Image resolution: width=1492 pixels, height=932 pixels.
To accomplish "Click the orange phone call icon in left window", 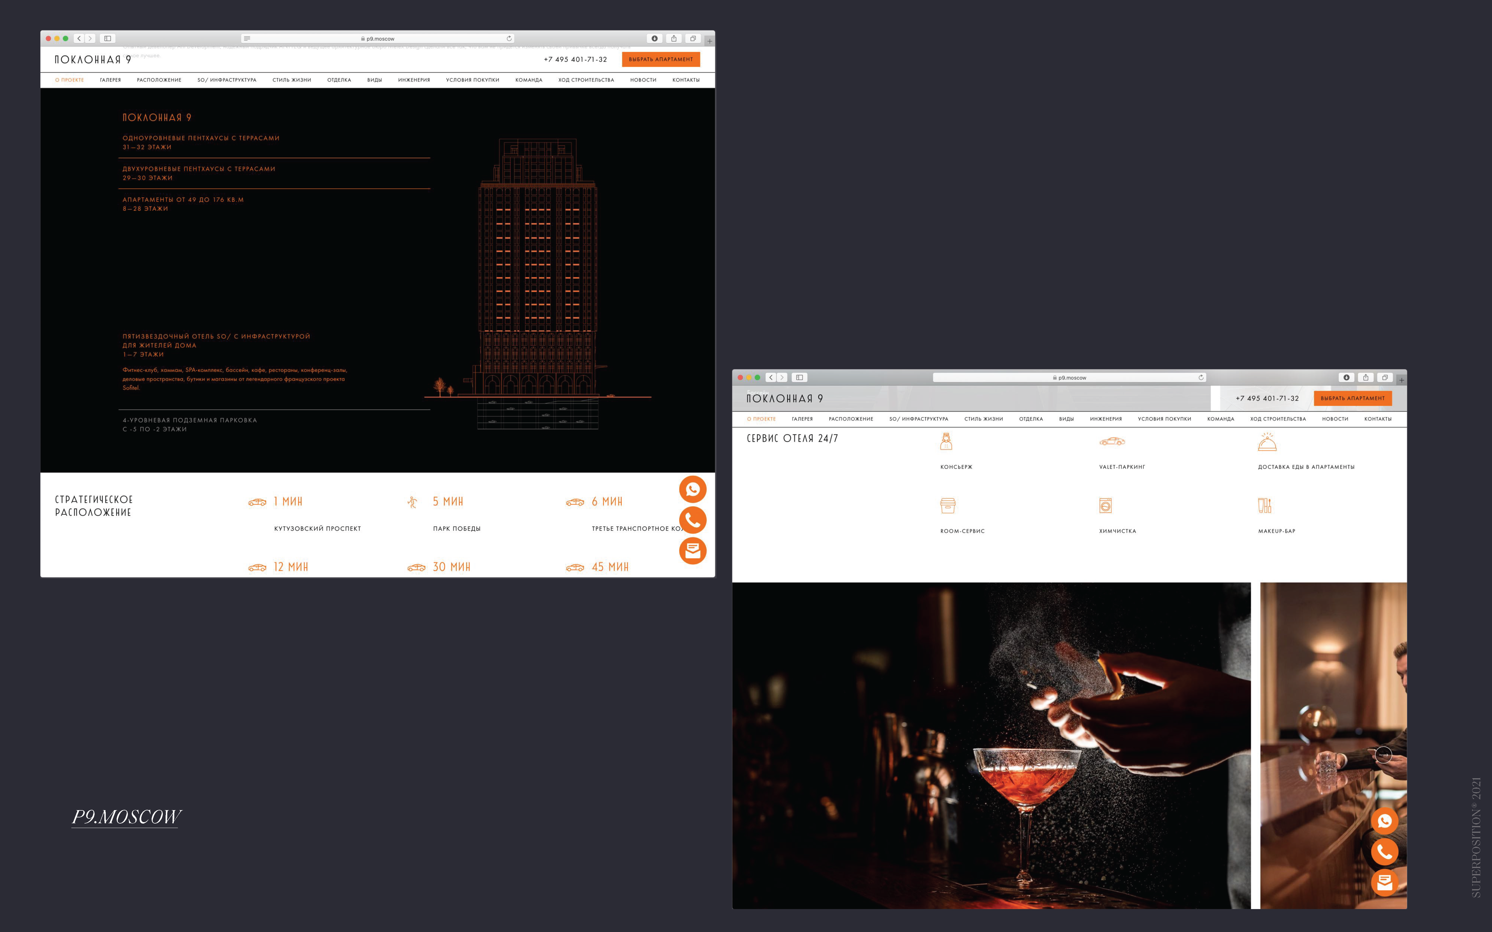I will tap(693, 520).
